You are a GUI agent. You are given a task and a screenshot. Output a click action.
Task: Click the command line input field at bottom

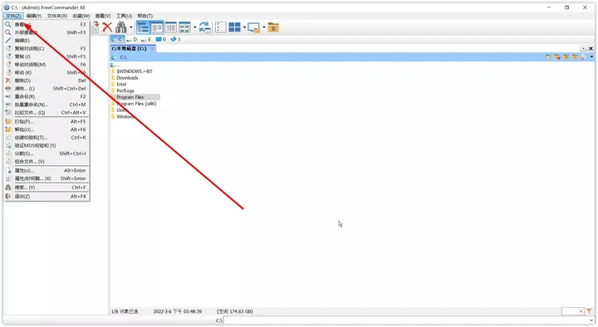coord(409,320)
